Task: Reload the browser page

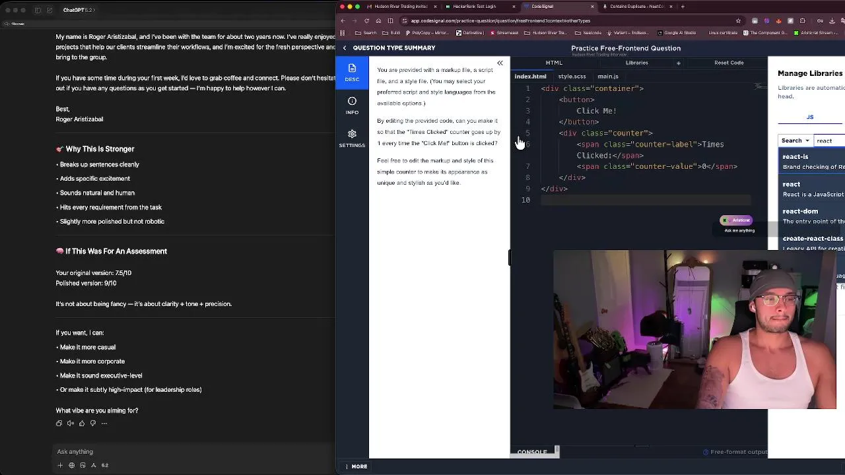Action: (366, 20)
